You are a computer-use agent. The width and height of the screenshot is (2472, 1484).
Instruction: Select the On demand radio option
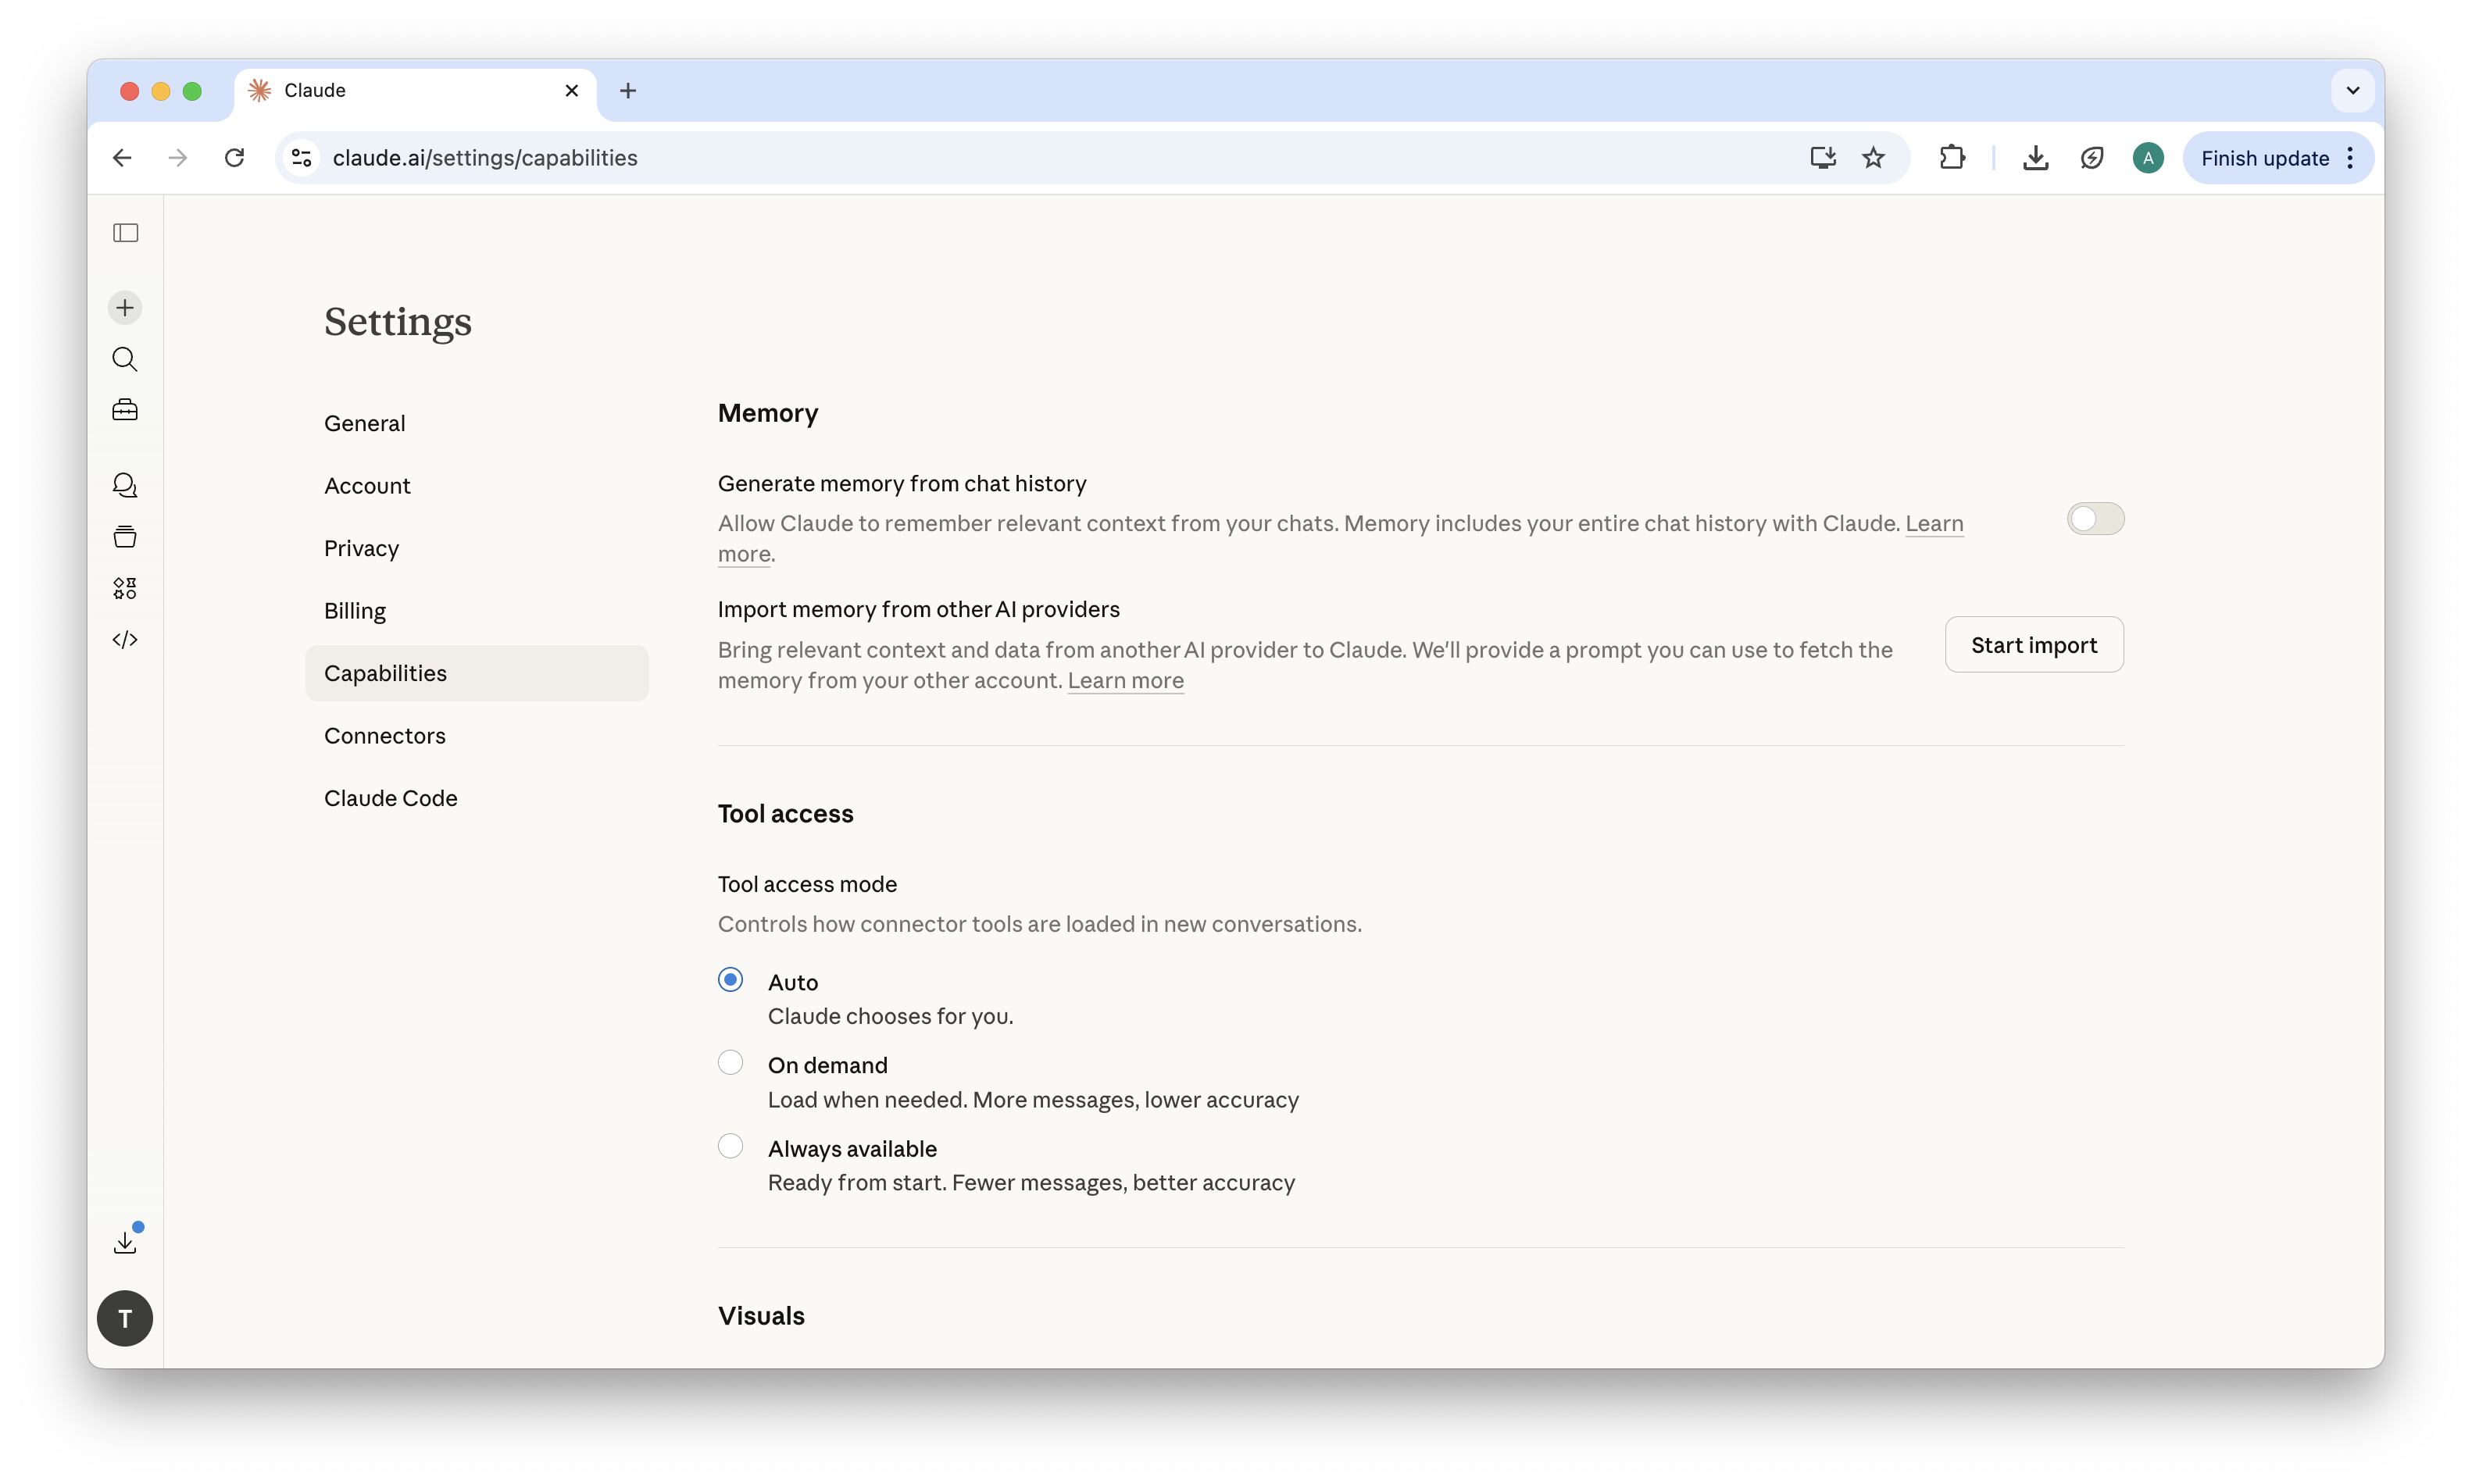point(731,1063)
